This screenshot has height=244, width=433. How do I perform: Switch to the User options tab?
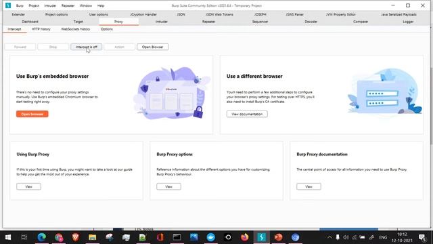point(98,14)
